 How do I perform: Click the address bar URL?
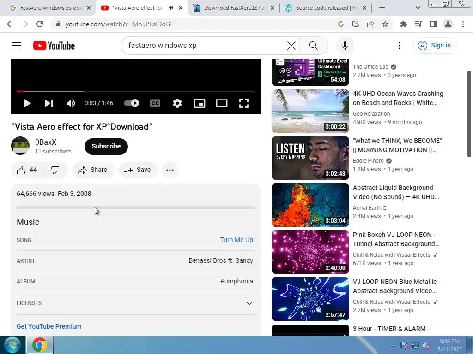[x=119, y=24]
